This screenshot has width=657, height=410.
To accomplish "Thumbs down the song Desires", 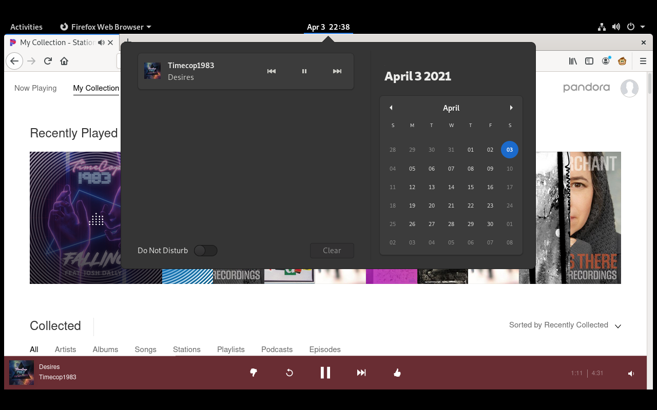I will (253, 373).
